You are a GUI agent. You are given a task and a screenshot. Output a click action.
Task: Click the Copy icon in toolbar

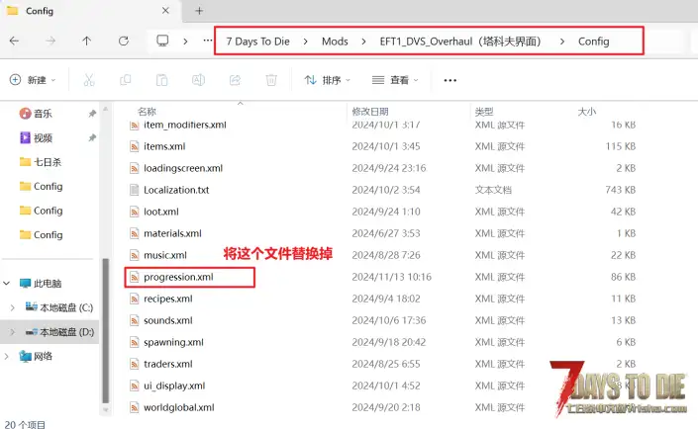[x=126, y=80]
